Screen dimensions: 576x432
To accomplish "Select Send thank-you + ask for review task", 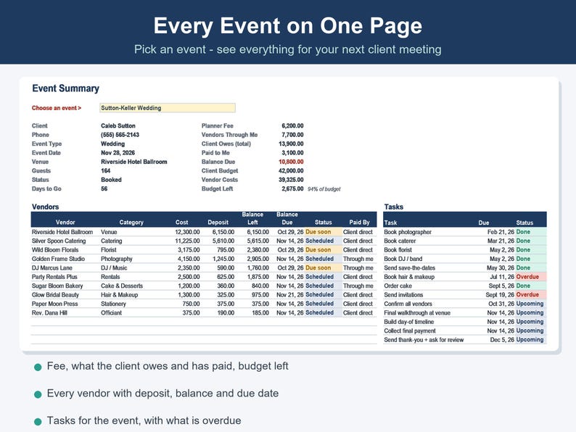I will [424, 340].
